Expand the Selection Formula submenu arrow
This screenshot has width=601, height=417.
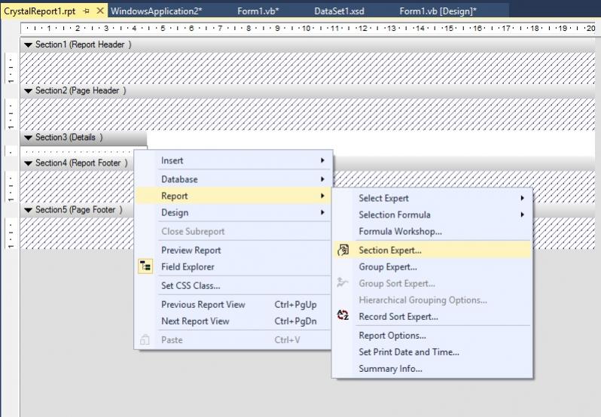click(522, 215)
